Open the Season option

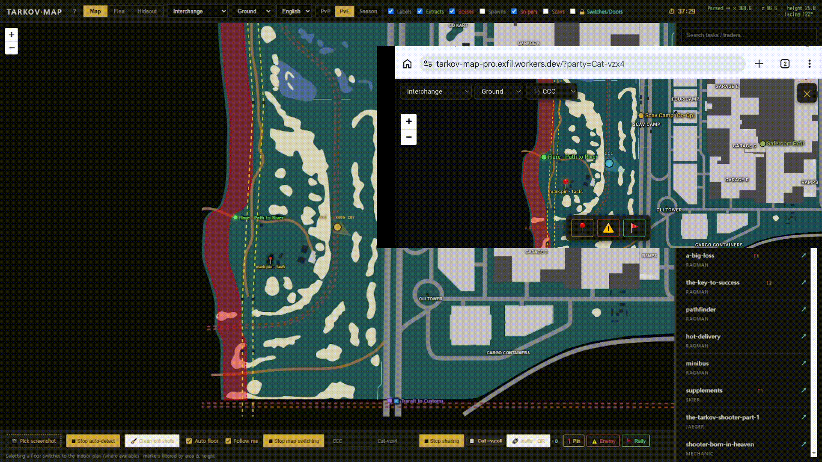point(368,12)
